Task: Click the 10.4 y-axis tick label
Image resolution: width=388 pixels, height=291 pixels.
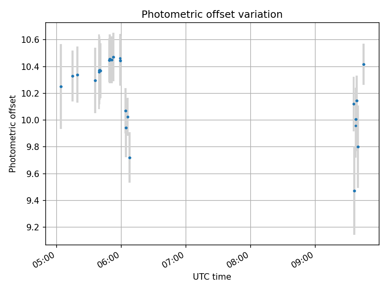Action: 30,67
